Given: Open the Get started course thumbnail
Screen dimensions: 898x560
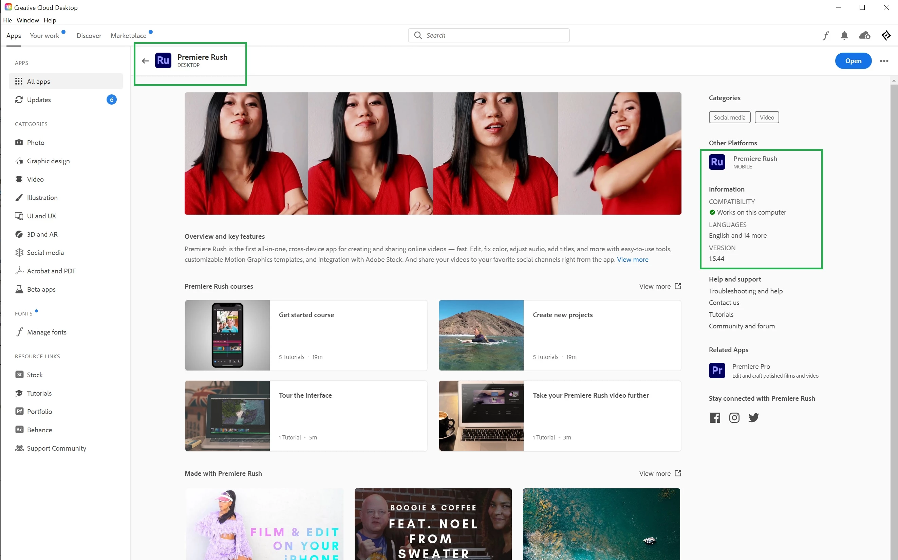Looking at the screenshot, I should (227, 335).
